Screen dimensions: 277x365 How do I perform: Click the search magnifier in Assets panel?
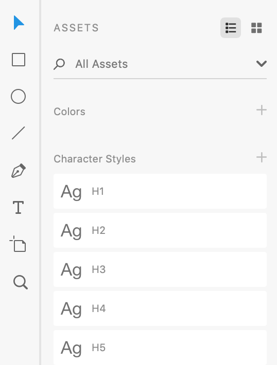pos(59,64)
